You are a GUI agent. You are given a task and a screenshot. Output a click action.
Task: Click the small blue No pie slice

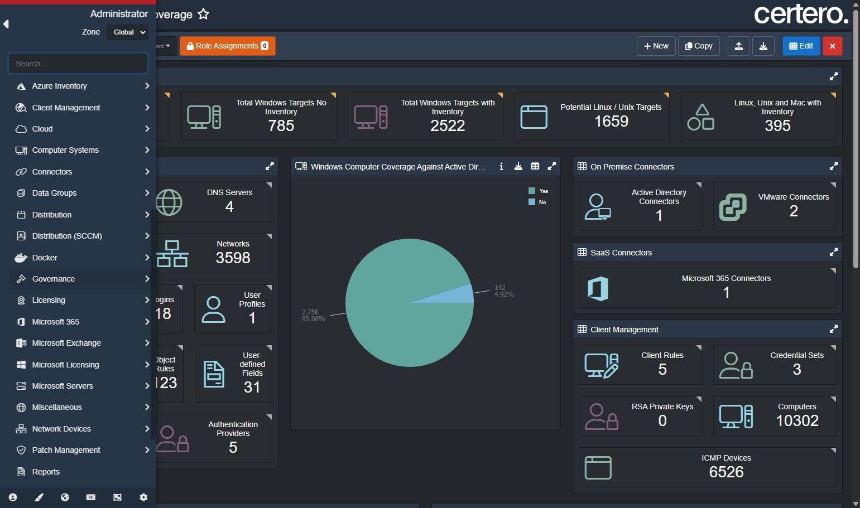458,295
